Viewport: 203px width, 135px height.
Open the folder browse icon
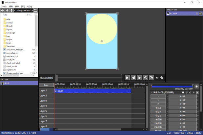(35, 10)
